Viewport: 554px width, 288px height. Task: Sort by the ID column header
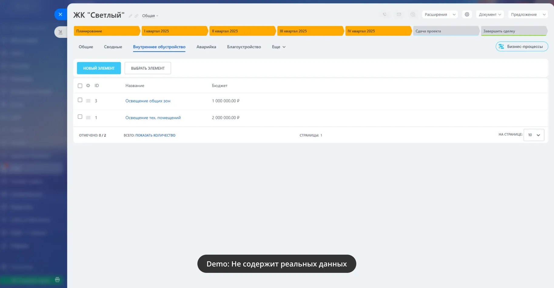coord(97,85)
